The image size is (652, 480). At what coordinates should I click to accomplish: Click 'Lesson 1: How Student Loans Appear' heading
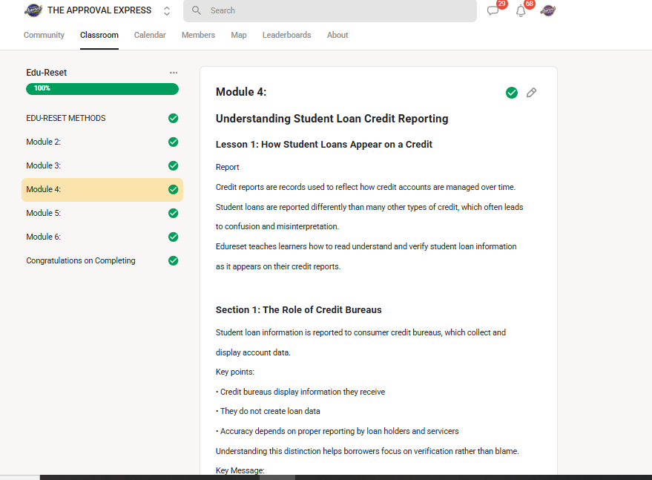pyautogui.click(x=324, y=145)
